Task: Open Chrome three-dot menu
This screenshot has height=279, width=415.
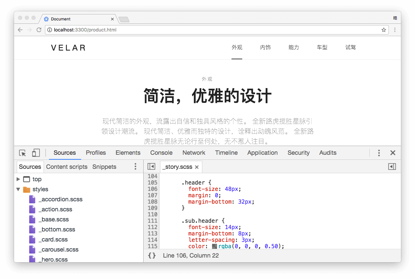Action: click(395, 30)
